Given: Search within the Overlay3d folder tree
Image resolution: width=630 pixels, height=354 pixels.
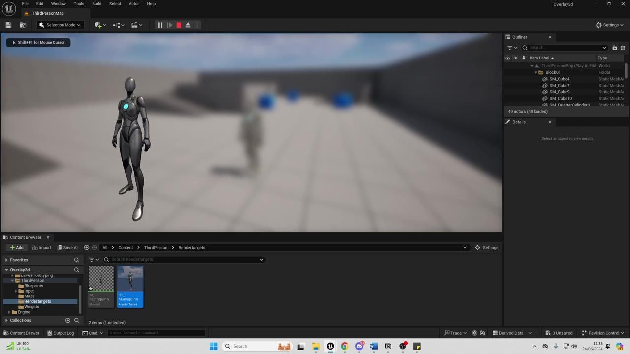Looking at the screenshot, I should tap(76, 270).
